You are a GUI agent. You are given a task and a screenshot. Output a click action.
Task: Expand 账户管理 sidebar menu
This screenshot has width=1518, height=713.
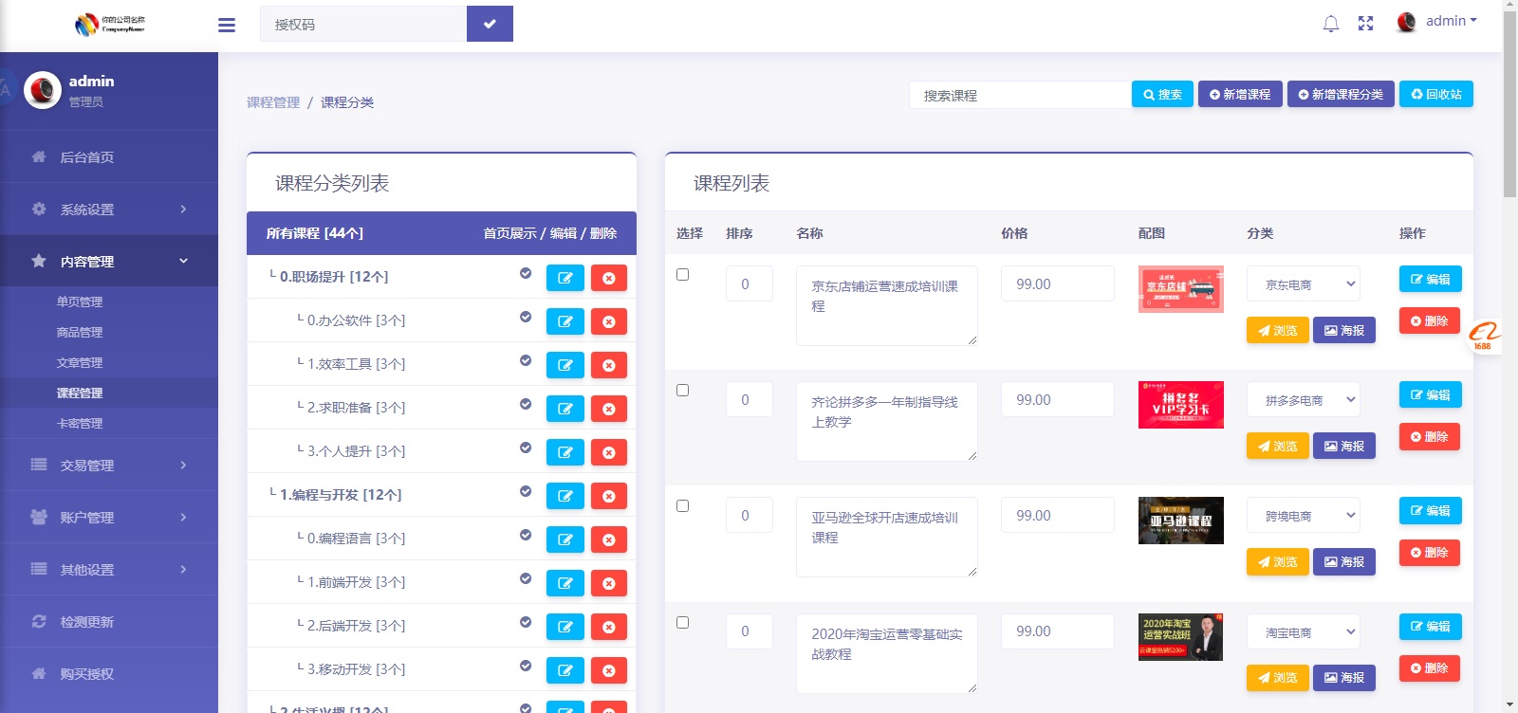109,517
